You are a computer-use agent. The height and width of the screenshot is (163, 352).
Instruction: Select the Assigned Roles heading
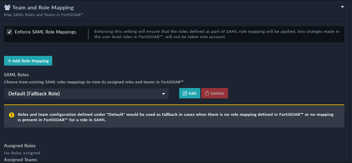click(x=20, y=146)
